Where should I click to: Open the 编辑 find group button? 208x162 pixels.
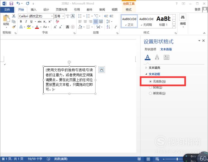pos(183,21)
